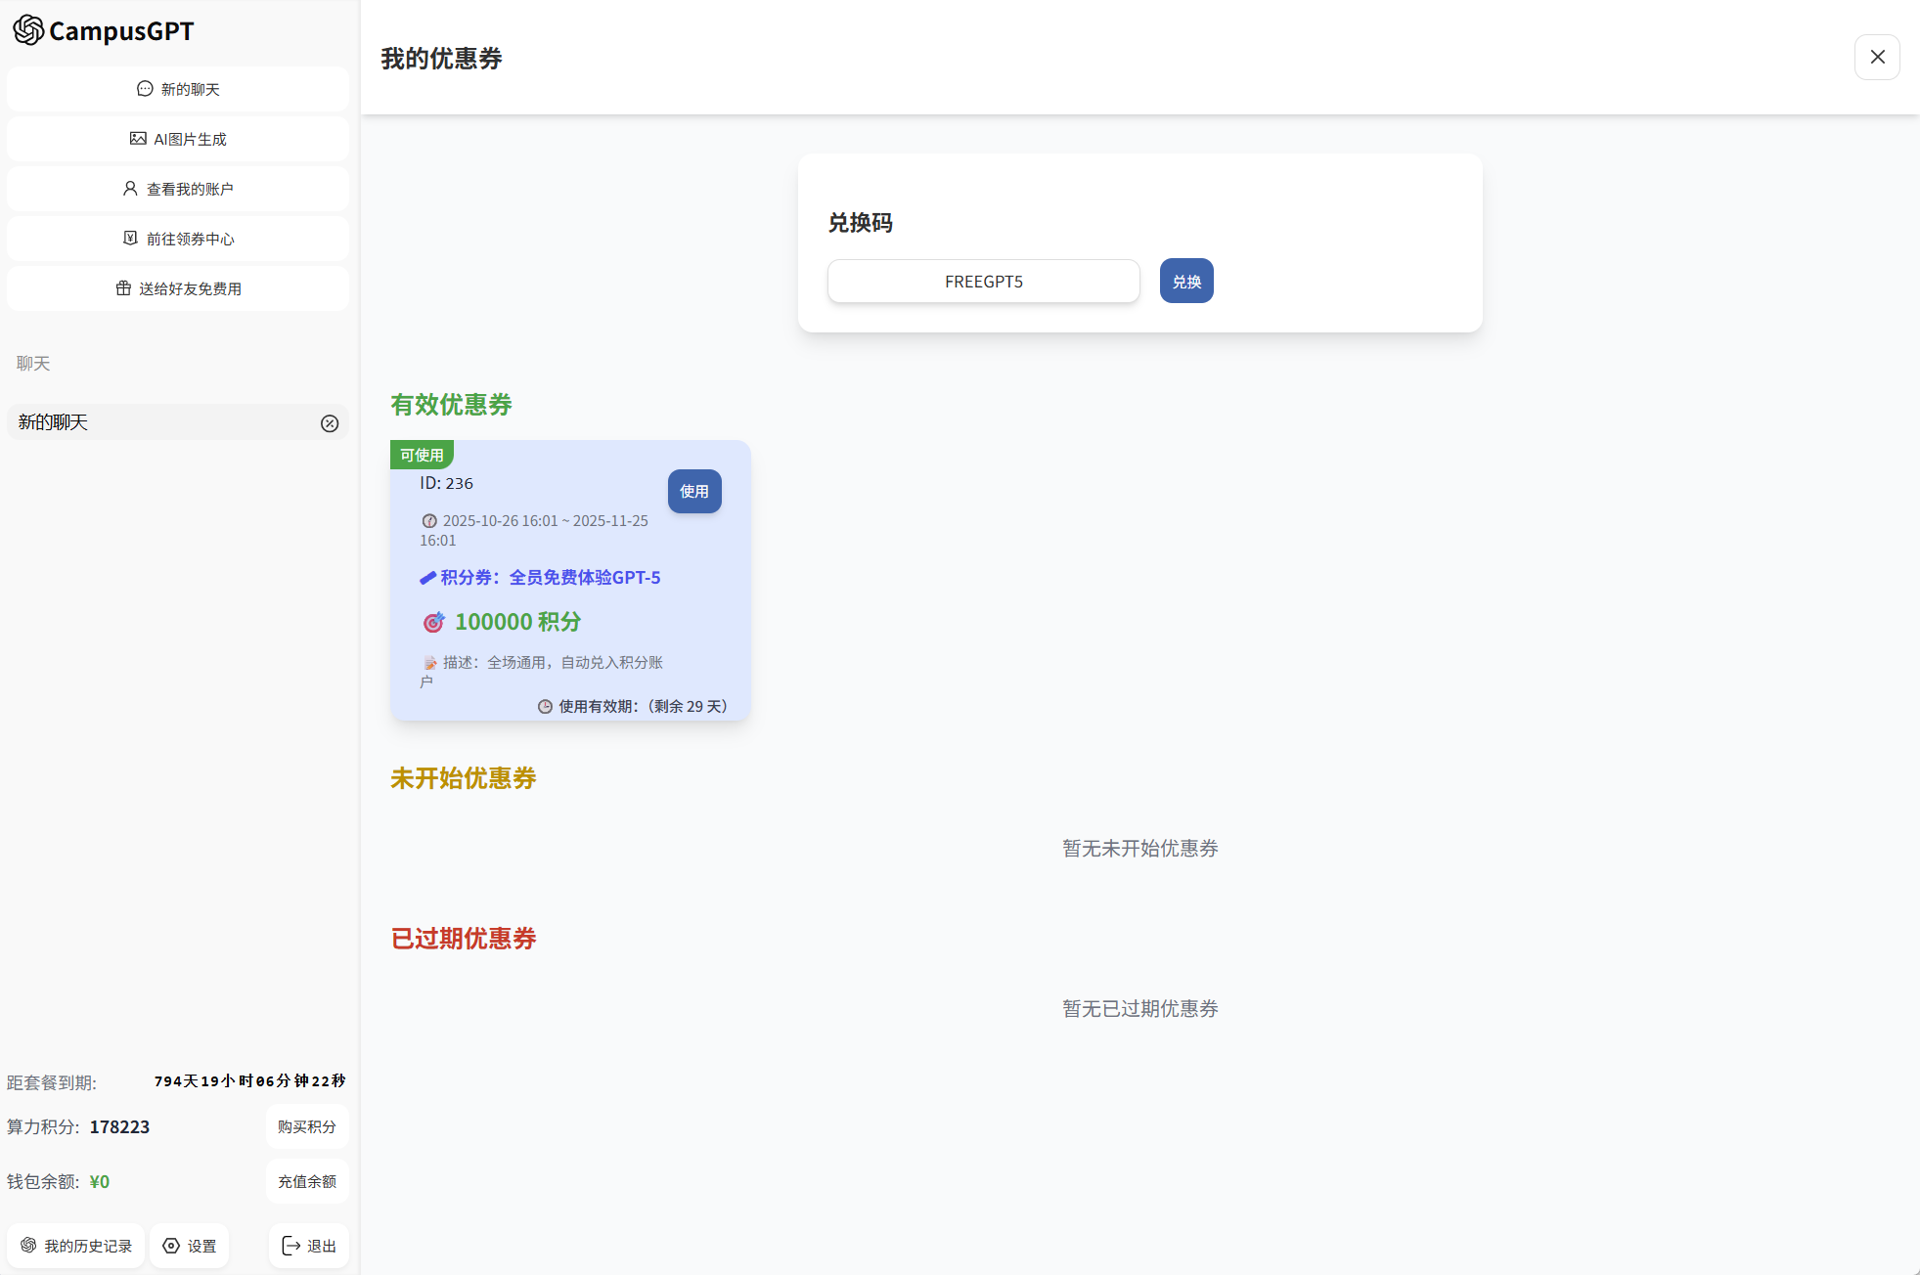Click the clock icon beside 使用有效期

click(x=545, y=707)
